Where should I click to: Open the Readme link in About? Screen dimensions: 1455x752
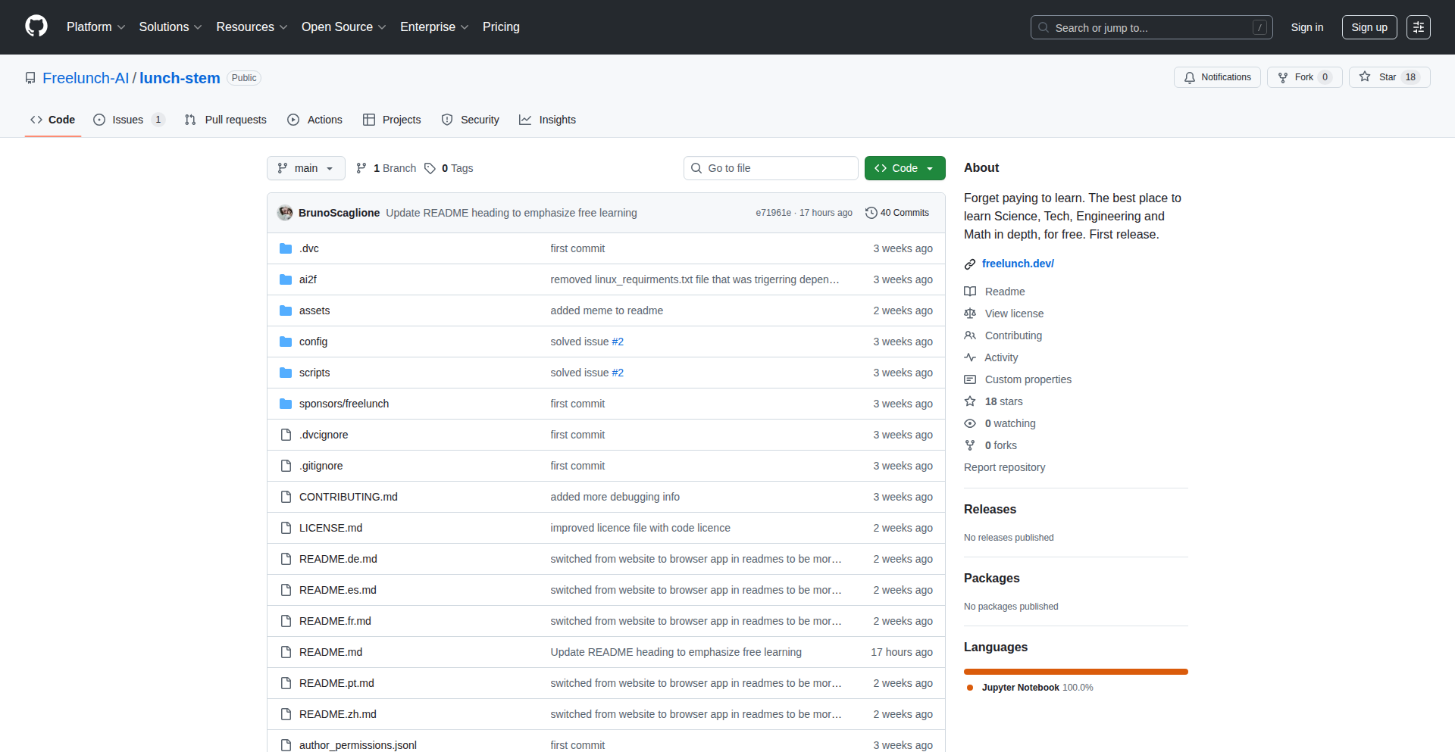(x=1005, y=292)
